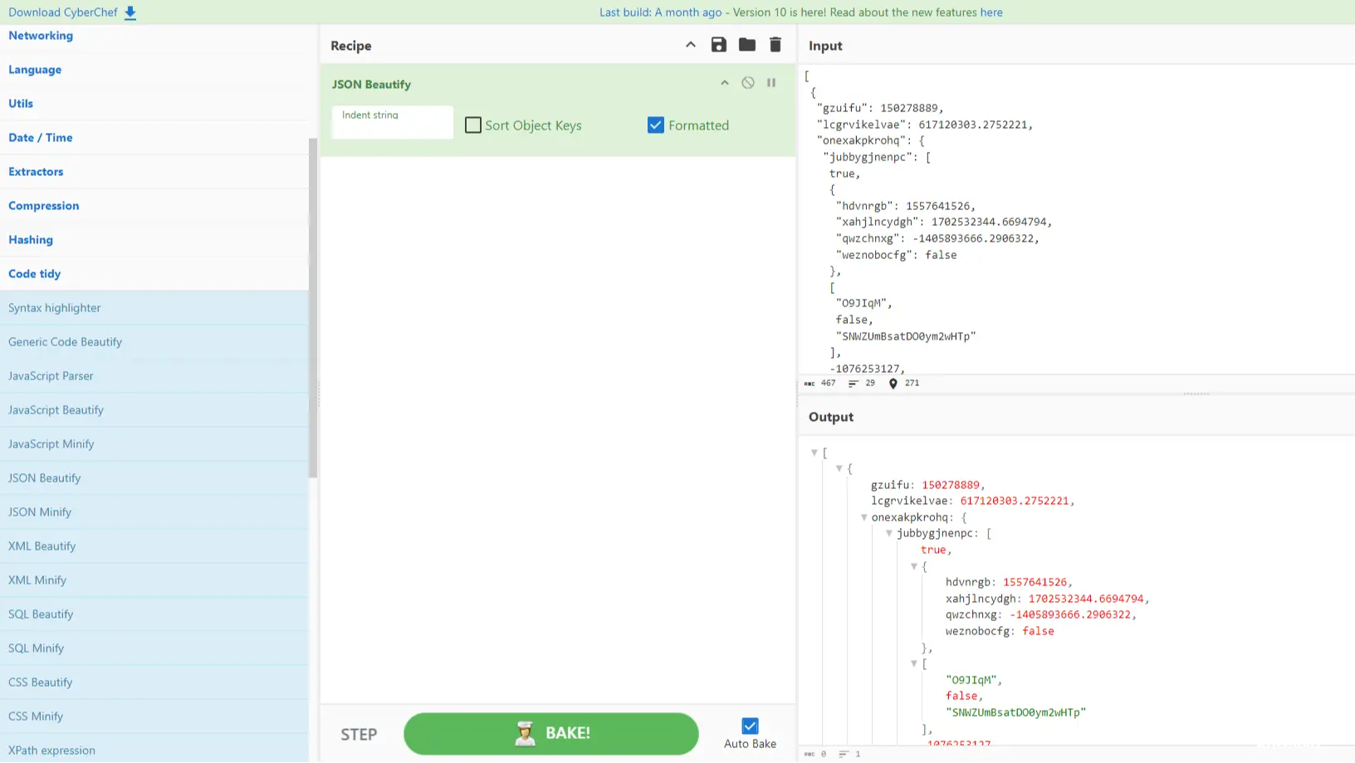Select the SQL Minify operation
Screen dimensions: 1355x763
154,648
